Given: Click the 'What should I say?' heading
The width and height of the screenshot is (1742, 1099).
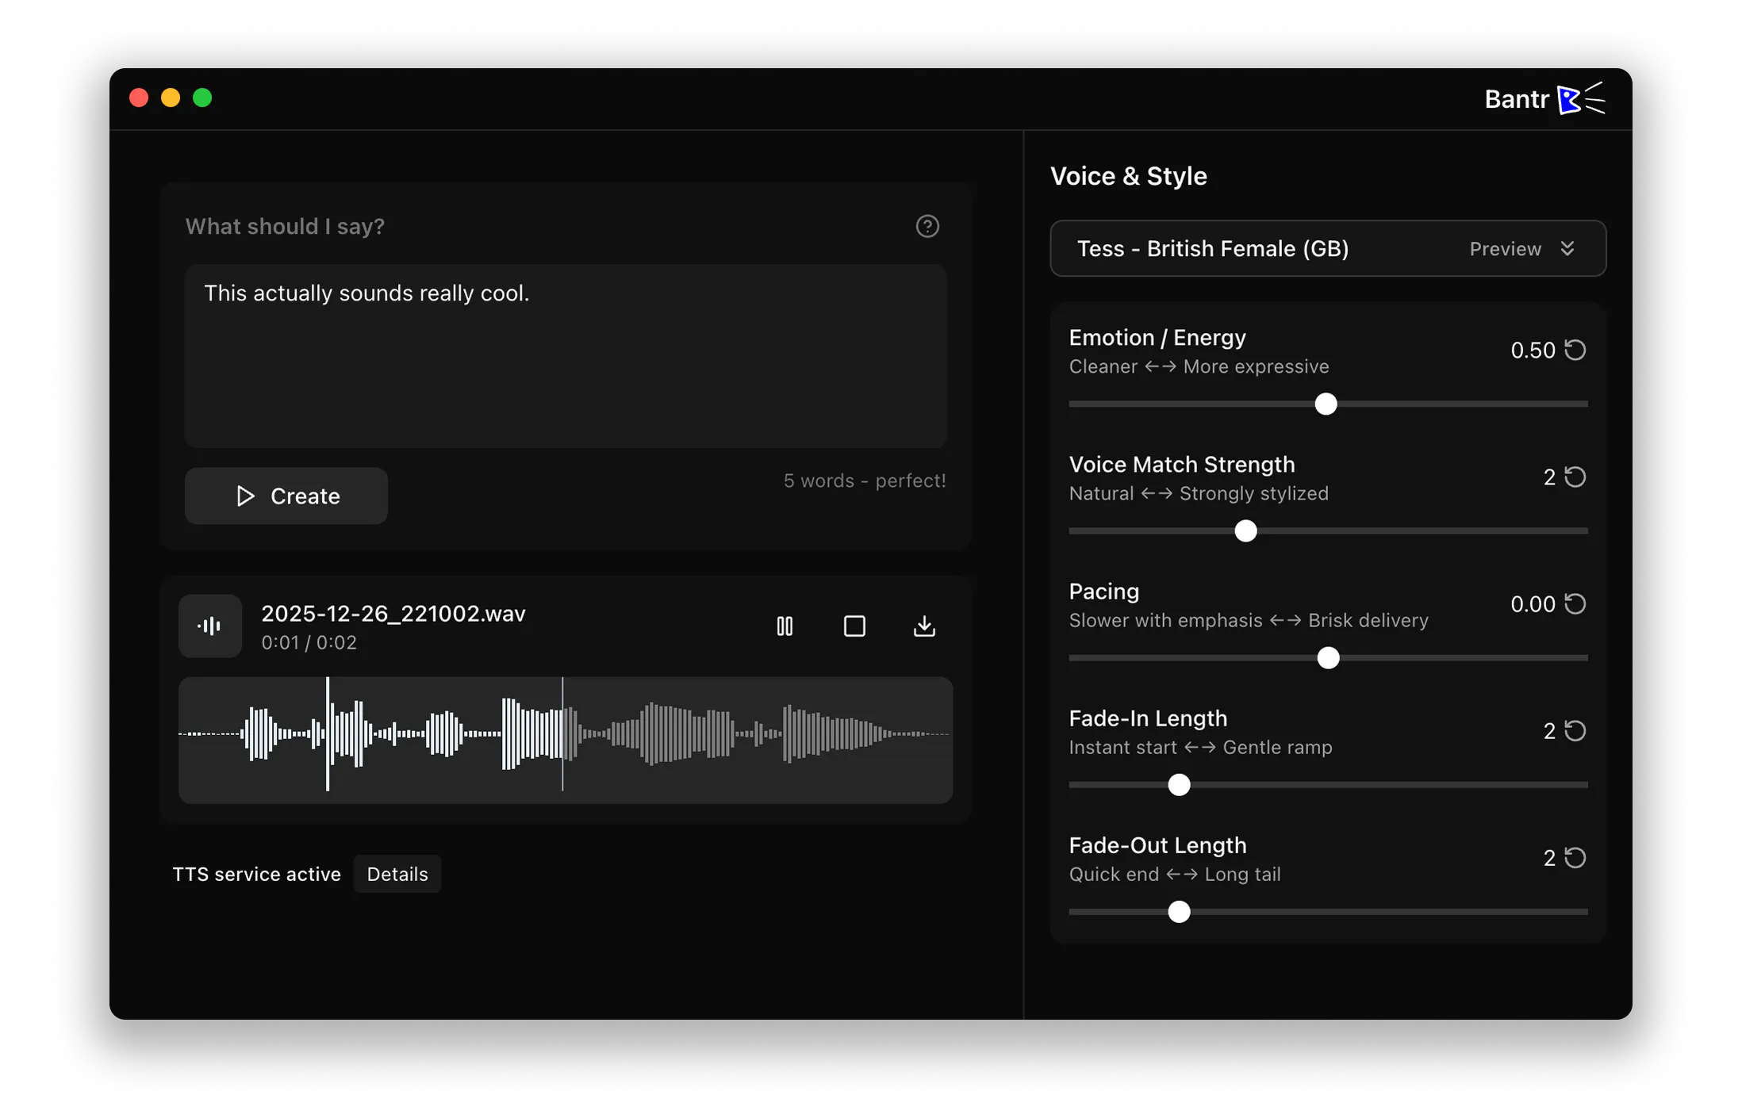Looking at the screenshot, I should click(x=285, y=226).
